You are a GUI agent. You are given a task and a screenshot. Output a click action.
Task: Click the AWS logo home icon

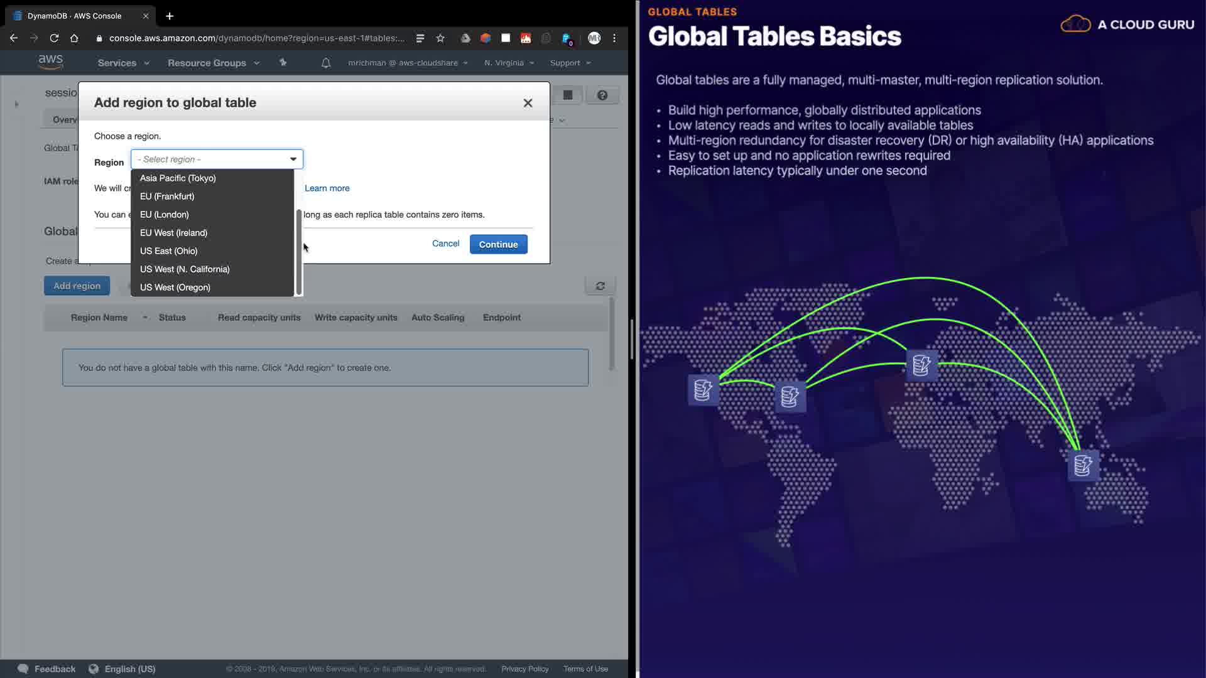pyautogui.click(x=50, y=62)
